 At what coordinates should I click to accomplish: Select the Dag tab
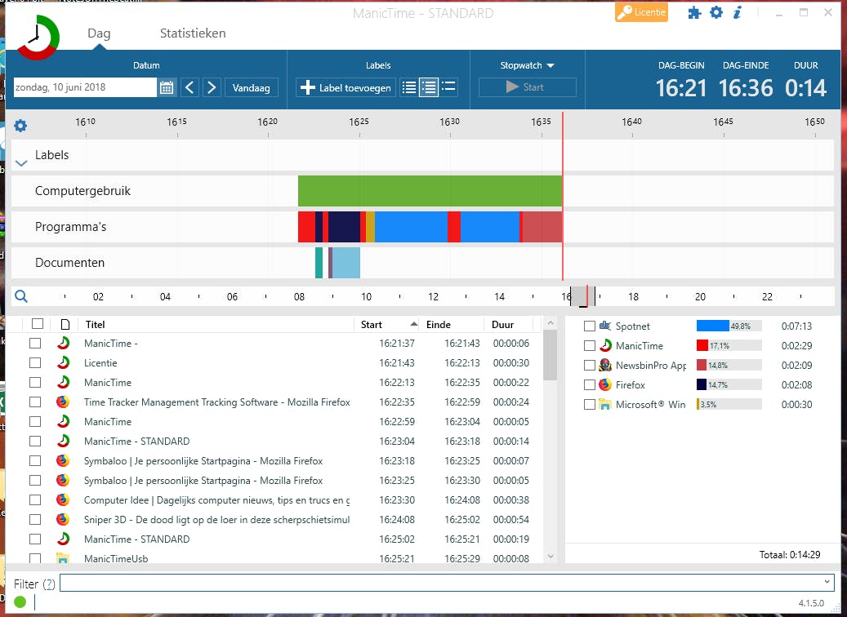[99, 33]
